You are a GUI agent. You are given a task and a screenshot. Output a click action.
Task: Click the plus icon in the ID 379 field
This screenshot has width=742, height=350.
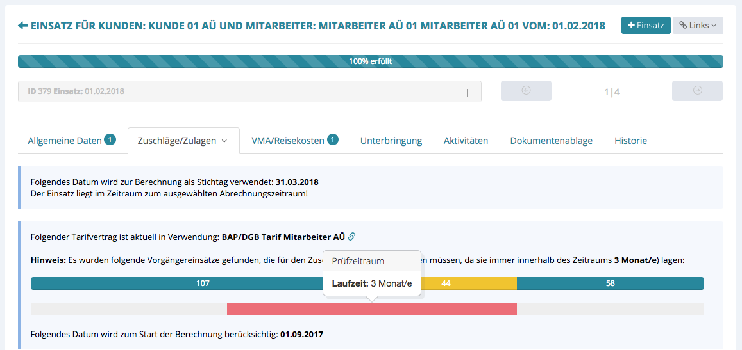467,92
